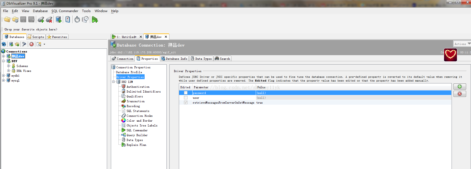Open Color and Border settings
The image size is (471, 169).
click(x=139, y=121)
